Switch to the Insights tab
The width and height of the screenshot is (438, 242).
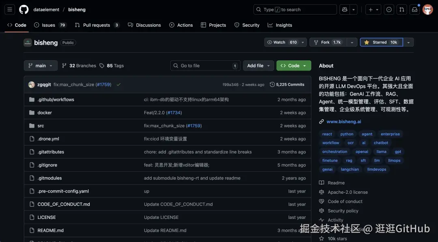(x=280, y=25)
